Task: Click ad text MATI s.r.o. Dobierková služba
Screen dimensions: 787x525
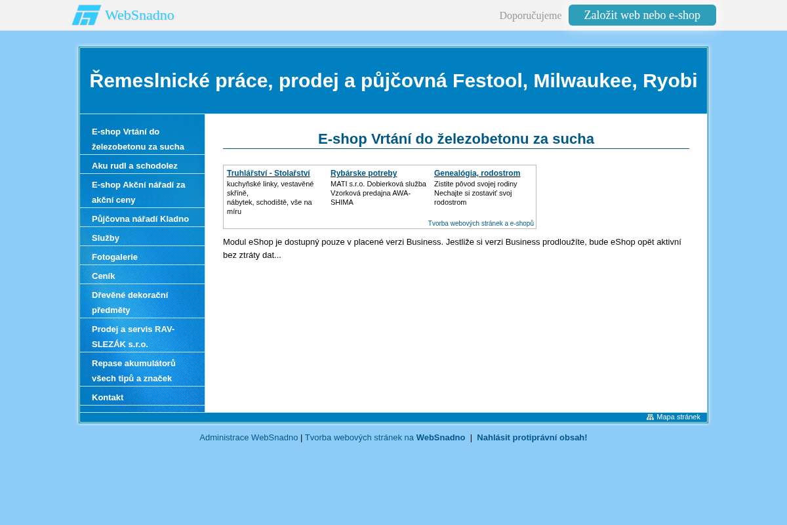Action: click(x=378, y=184)
